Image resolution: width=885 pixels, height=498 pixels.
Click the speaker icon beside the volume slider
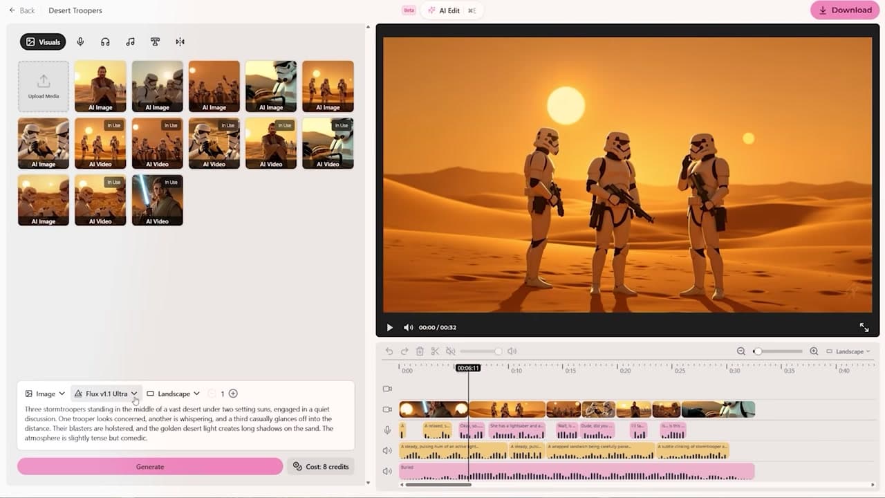point(512,351)
